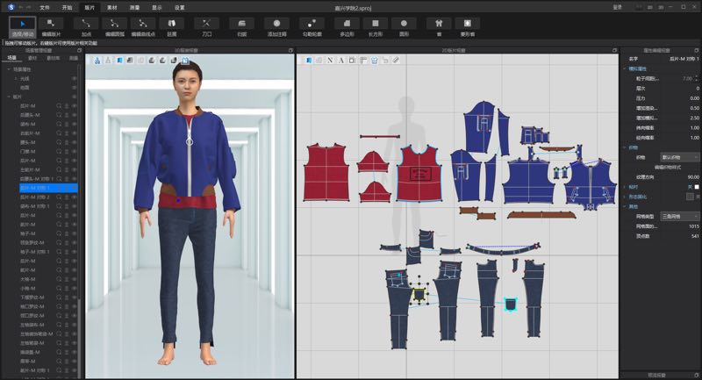The image size is (702, 380).
Task: Activate the 编辑版片 tool
Action: pyautogui.click(x=51, y=27)
